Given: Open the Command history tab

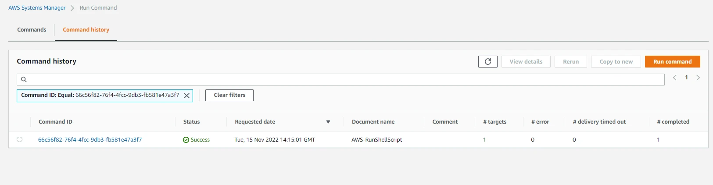Looking at the screenshot, I should [x=86, y=30].
